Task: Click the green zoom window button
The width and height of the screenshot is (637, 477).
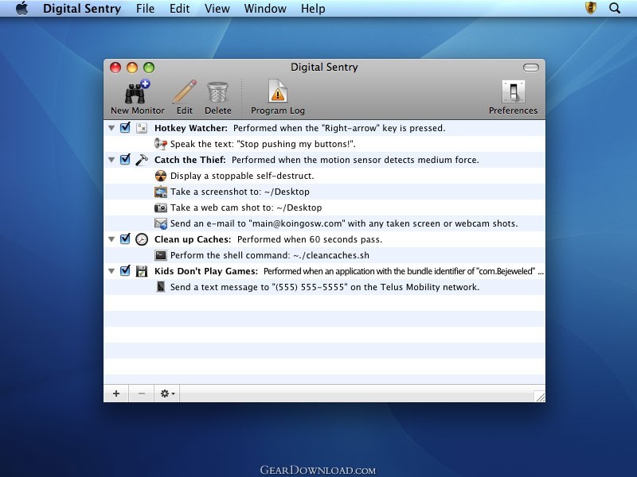Action: coord(149,68)
